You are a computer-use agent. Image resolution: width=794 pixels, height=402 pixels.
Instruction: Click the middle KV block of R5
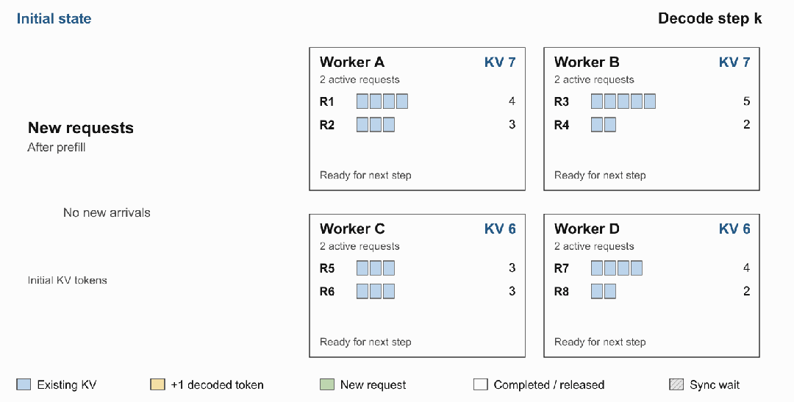(x=376, y=268)
